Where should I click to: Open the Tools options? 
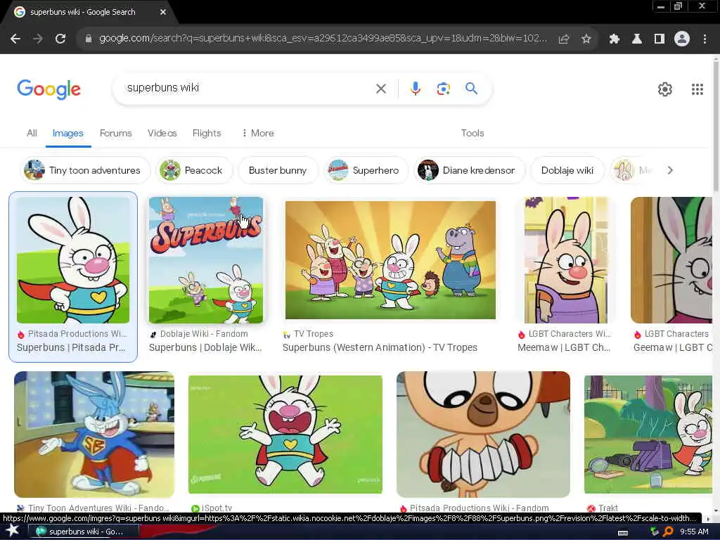(472, 133)
